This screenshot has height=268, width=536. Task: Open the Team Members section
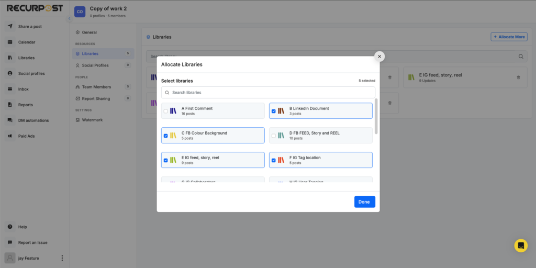[103, 87]
